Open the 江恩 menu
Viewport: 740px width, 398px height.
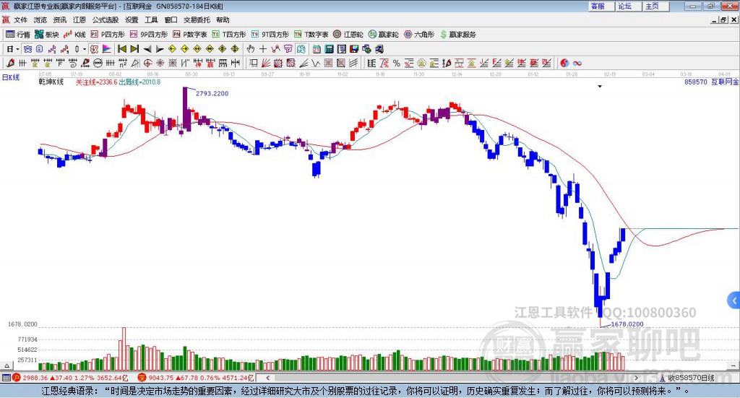pos(79,20)
